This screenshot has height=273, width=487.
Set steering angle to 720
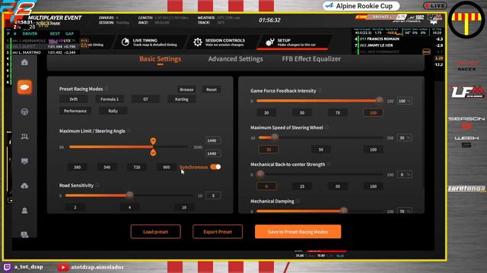point(137,167)
